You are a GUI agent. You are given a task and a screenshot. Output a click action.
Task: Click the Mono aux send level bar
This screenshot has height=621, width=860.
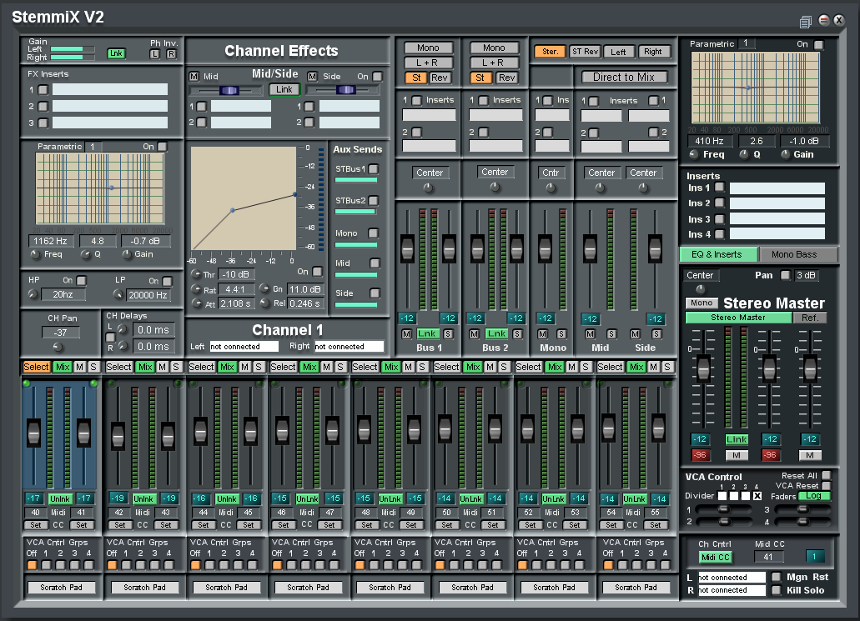pos(356,245)
